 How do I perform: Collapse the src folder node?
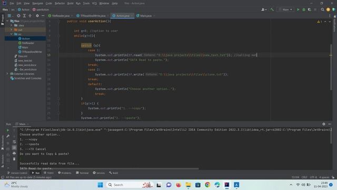[12, 34]
